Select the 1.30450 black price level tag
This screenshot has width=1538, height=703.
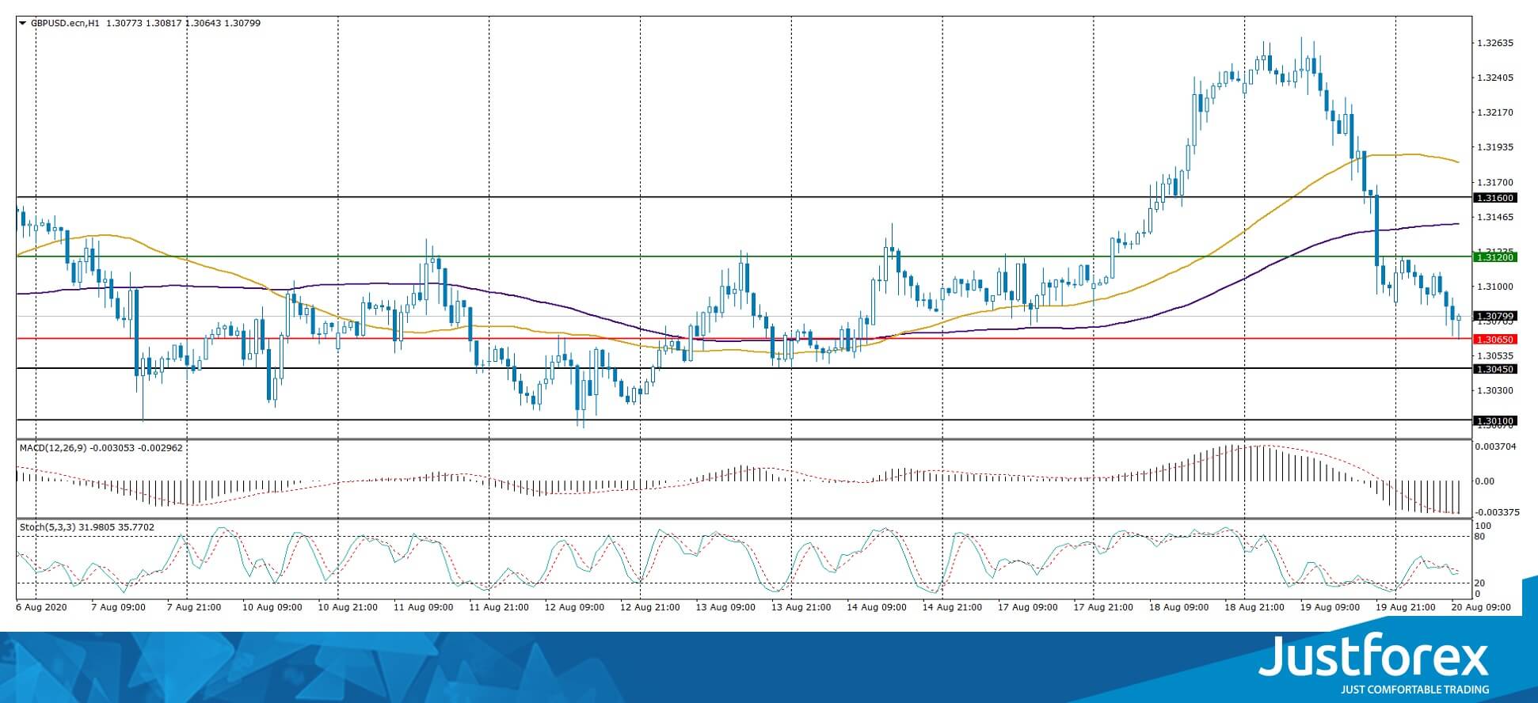(1494, 369)
